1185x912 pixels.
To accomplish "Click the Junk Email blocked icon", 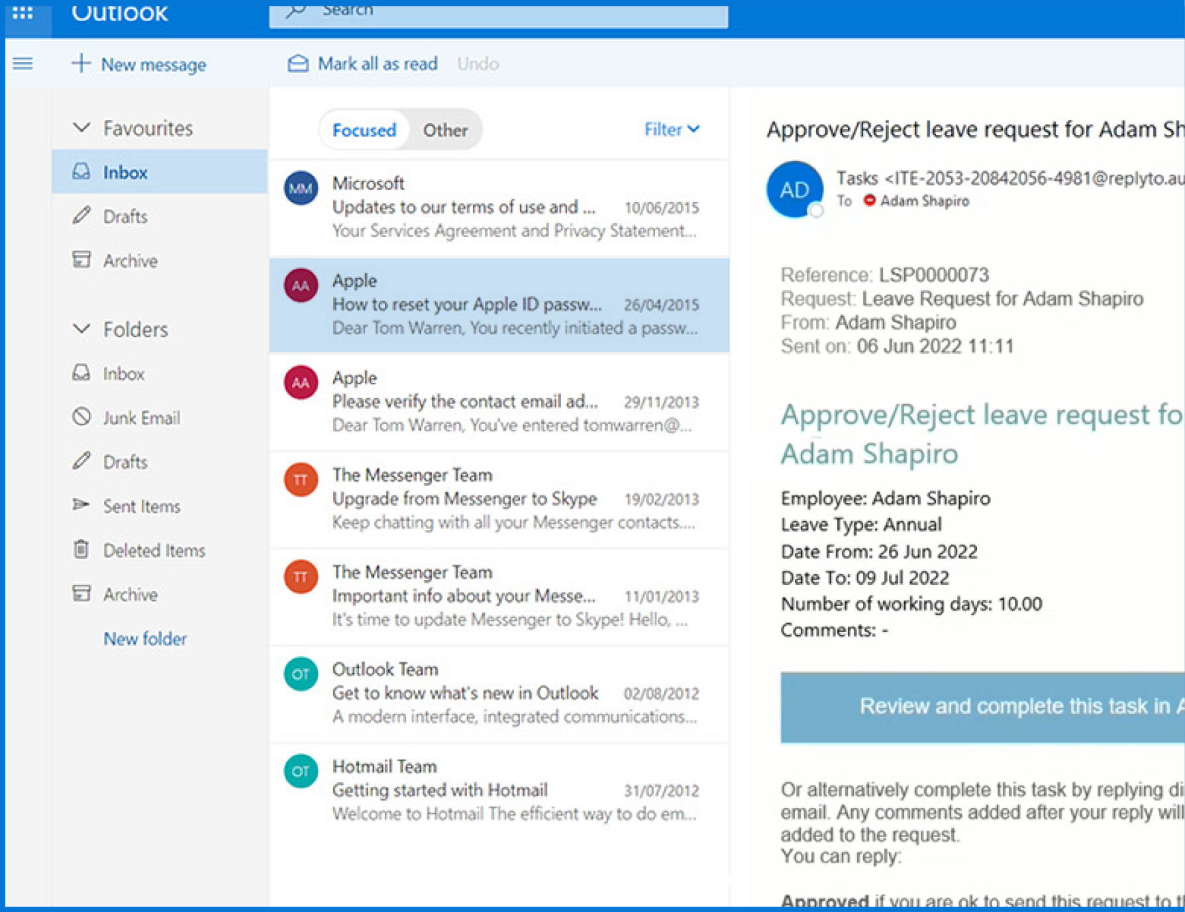I will point(81,417).
